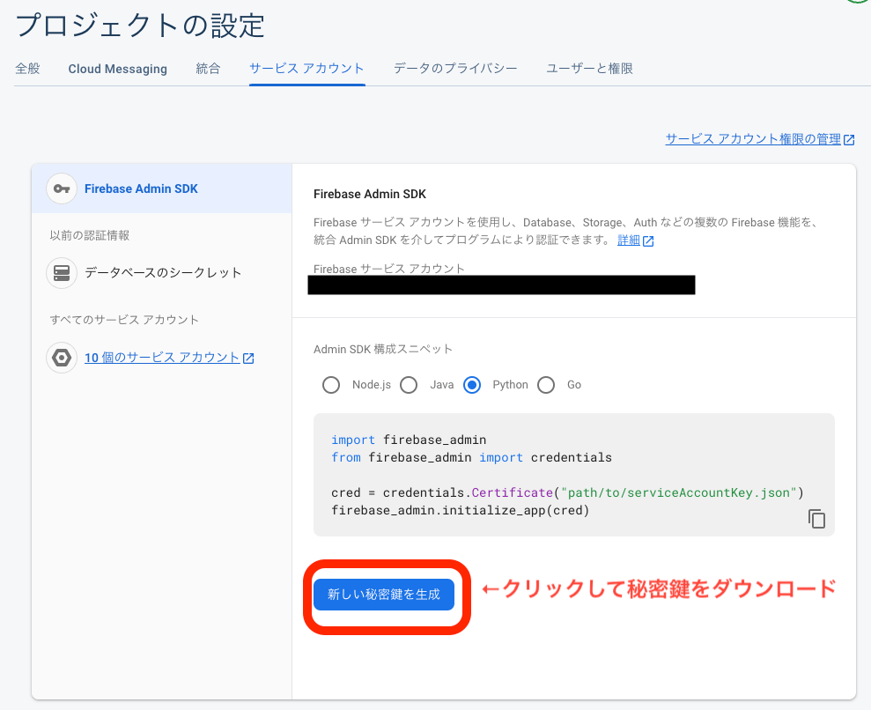Click the Admin SDK 構成スニペット label

pos(383,349)
